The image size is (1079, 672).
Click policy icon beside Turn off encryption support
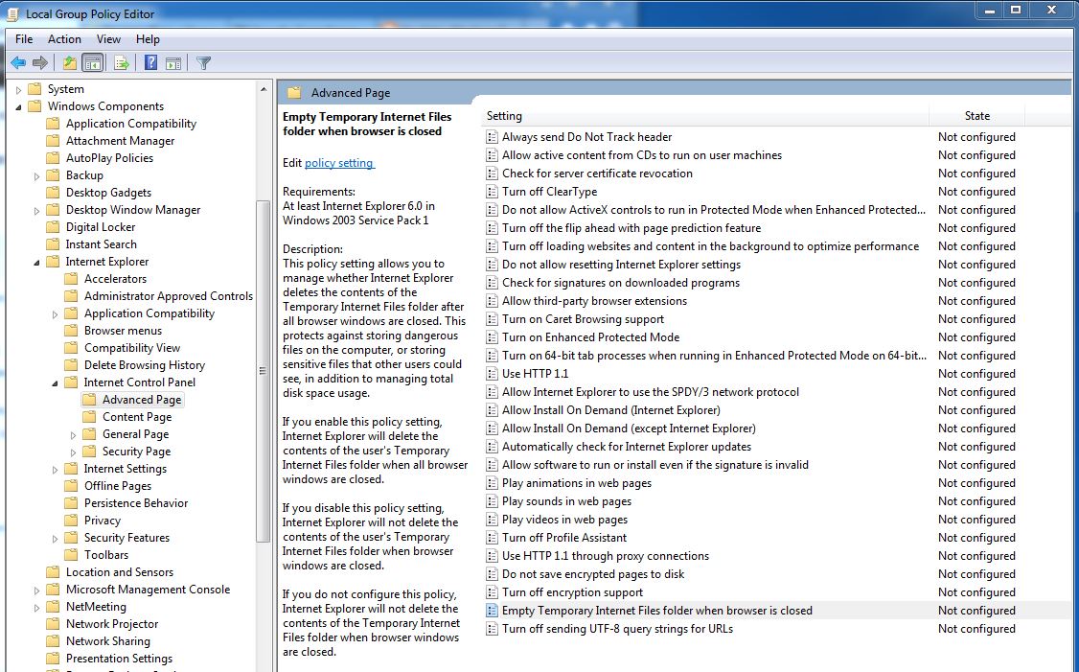pos(492,592)
